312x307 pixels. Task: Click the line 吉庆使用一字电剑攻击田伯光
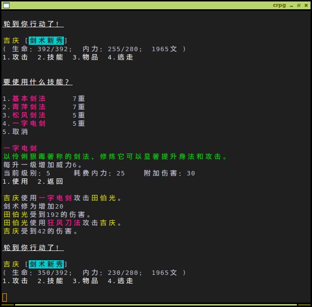click(x=62, y=198)
